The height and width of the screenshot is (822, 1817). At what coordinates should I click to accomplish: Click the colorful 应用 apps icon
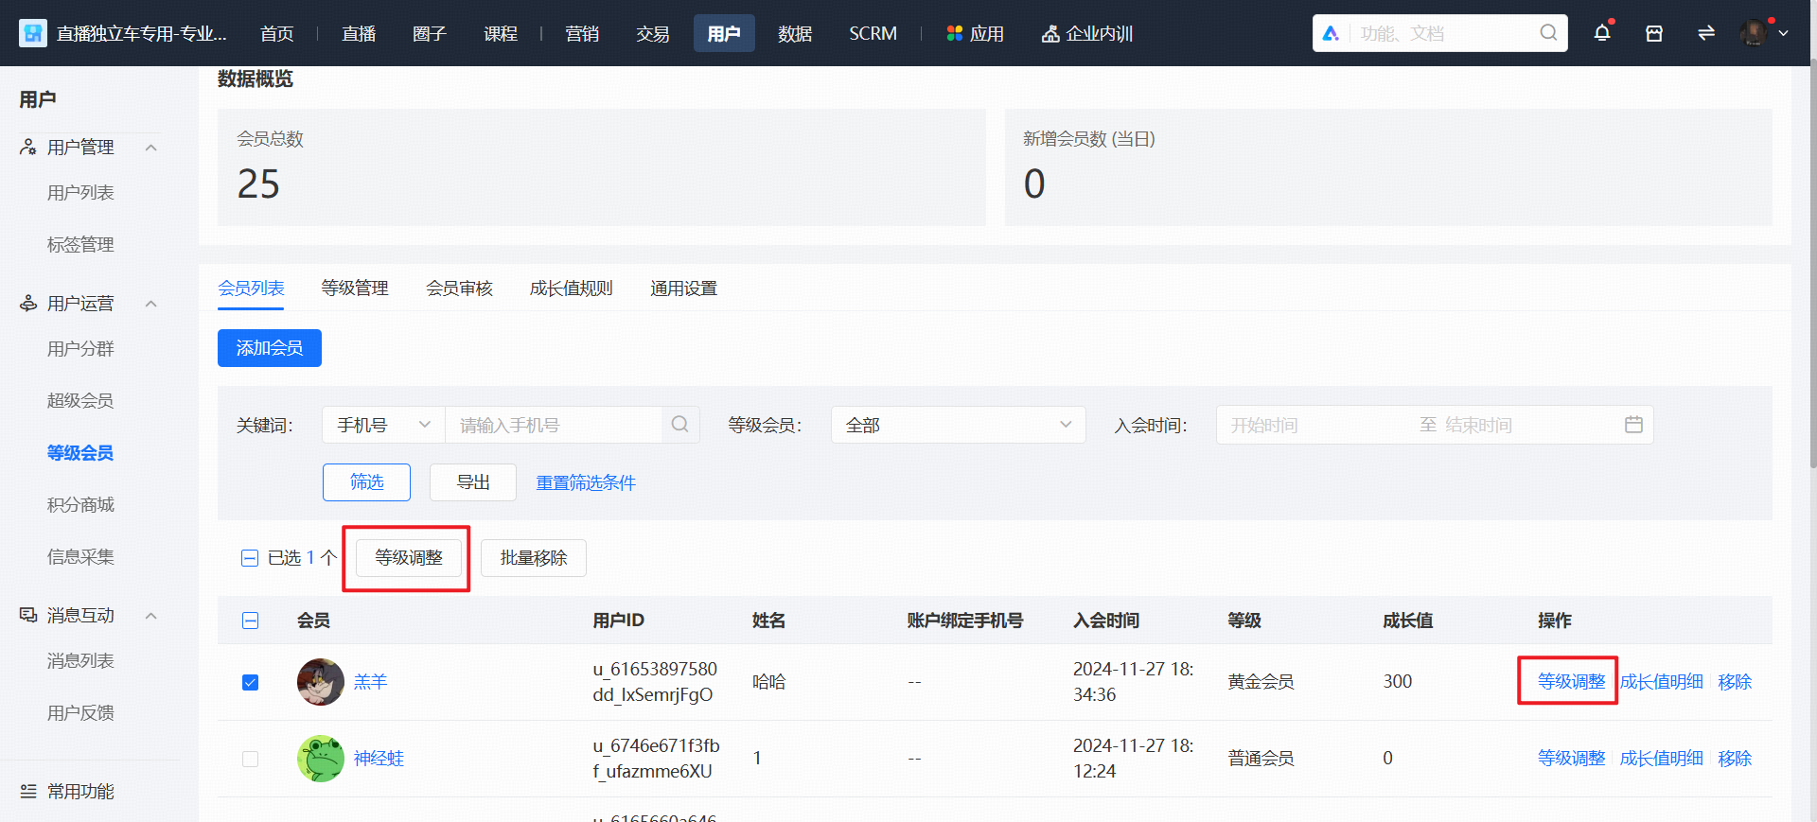point(954,34)
